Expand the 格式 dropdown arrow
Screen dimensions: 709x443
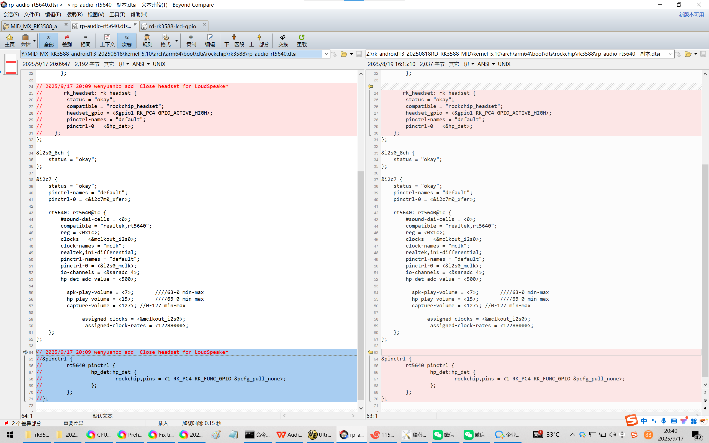tap(176, 41)
